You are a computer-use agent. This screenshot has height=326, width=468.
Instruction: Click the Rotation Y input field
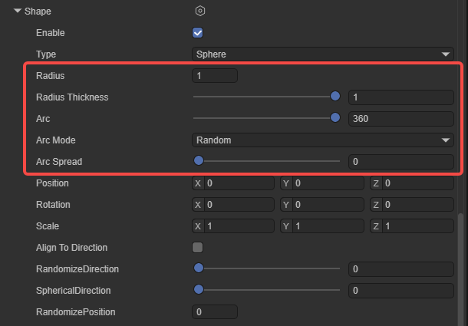pyautogui.click(x=326, y=205)
